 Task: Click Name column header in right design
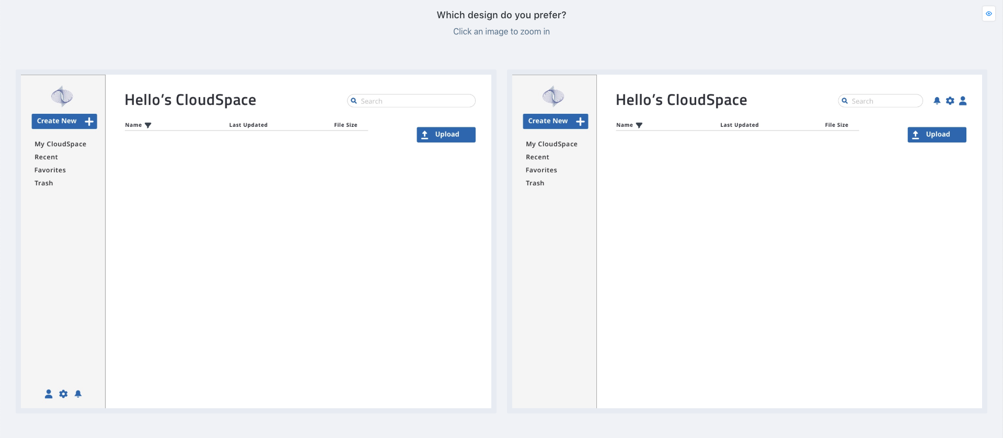(x=625, y=125)
